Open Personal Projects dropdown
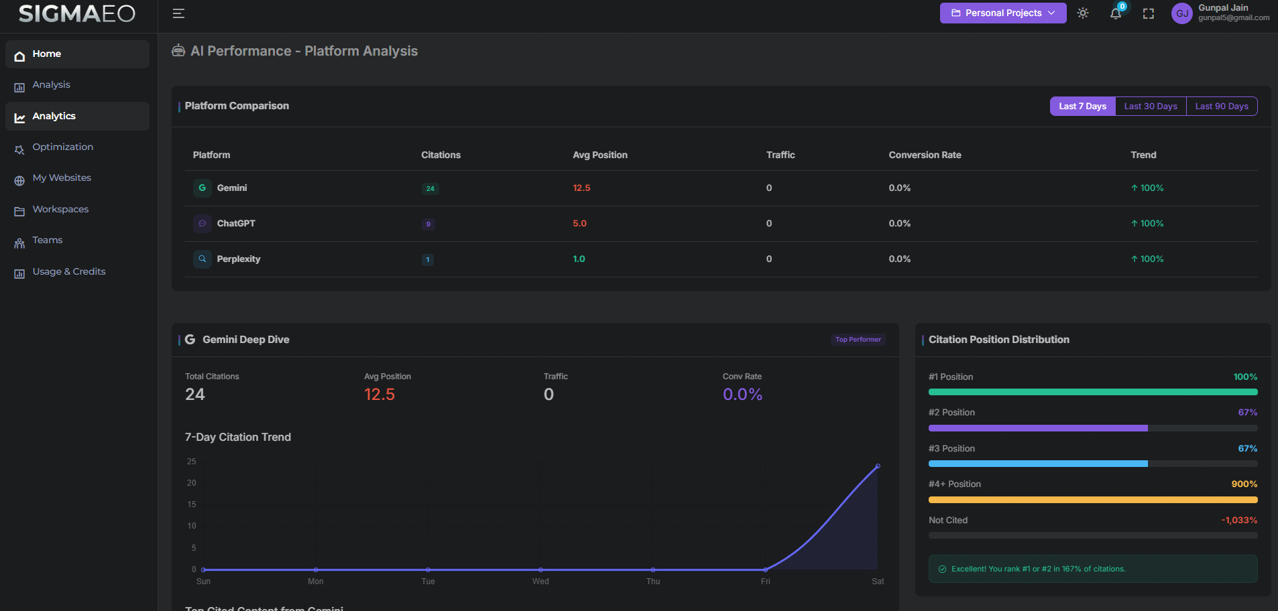This screenshot has width=1278, height=611. (1003, 13)
